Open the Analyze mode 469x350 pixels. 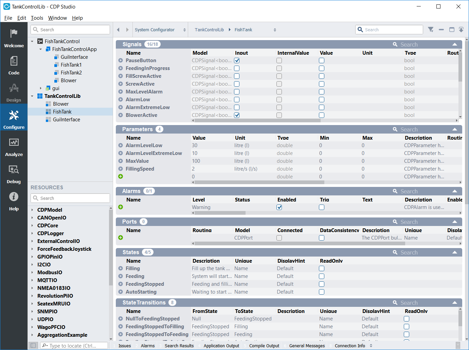tap(14, 146)
